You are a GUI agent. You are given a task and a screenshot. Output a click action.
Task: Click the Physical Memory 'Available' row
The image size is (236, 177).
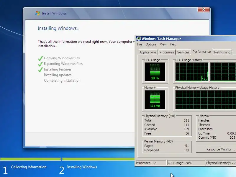(x=167, y=129)
